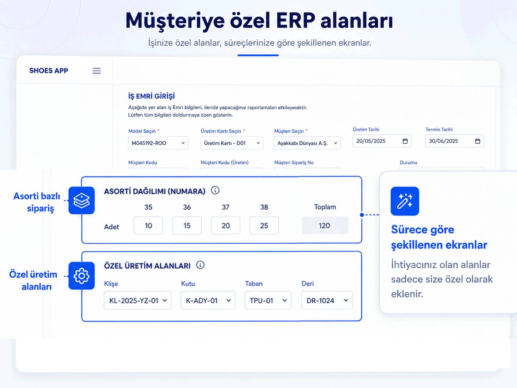Click the blue gear icon for Özel üretim alanları

[81, 275]
